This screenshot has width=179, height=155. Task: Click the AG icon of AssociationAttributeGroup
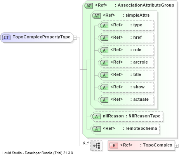pyautogui.click(x=89, y=5)
